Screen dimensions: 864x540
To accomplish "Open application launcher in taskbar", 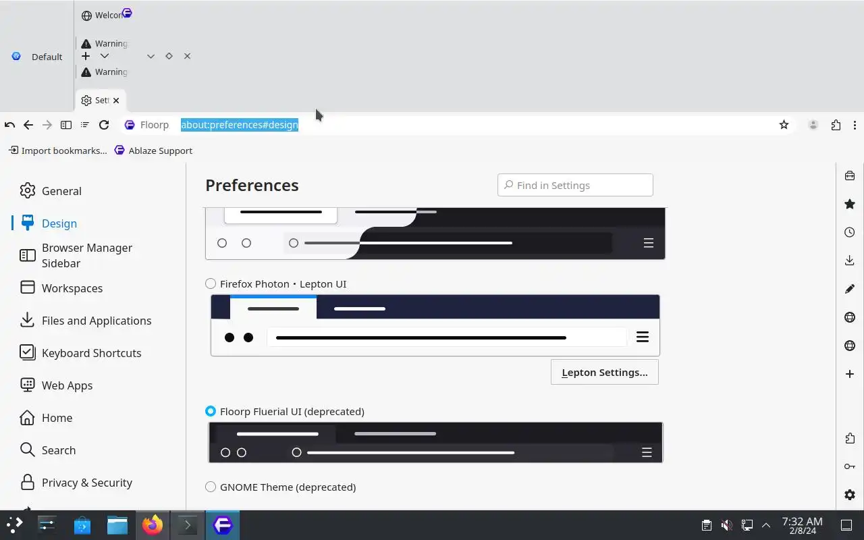I will coord(15,525).
